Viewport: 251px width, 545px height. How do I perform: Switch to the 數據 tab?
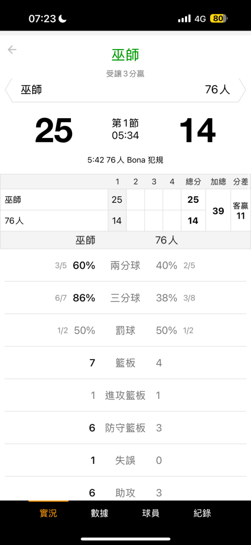click(x=99, y=513)
